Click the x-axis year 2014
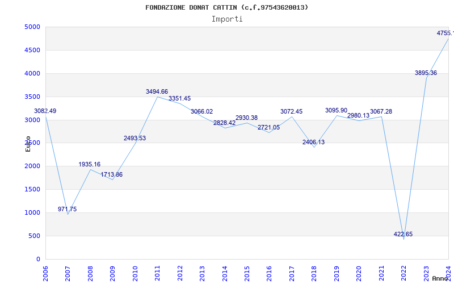 coord(225,274)
